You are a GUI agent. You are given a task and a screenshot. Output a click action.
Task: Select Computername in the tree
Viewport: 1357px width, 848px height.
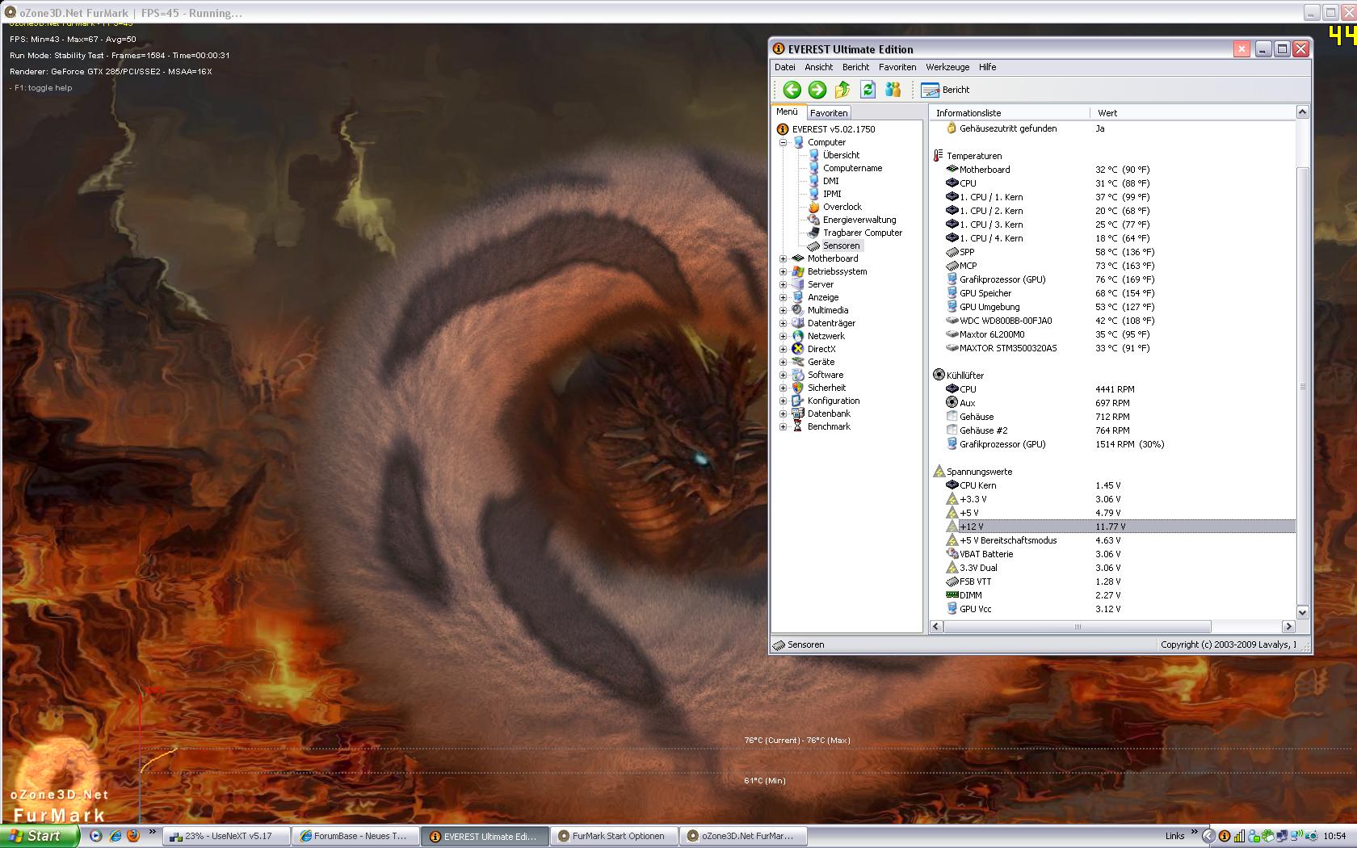pos(852,168)
